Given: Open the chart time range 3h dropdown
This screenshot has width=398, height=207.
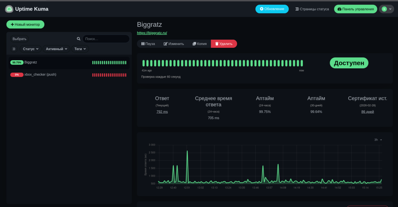Looking at the screenshot, I should click(378, 140).
